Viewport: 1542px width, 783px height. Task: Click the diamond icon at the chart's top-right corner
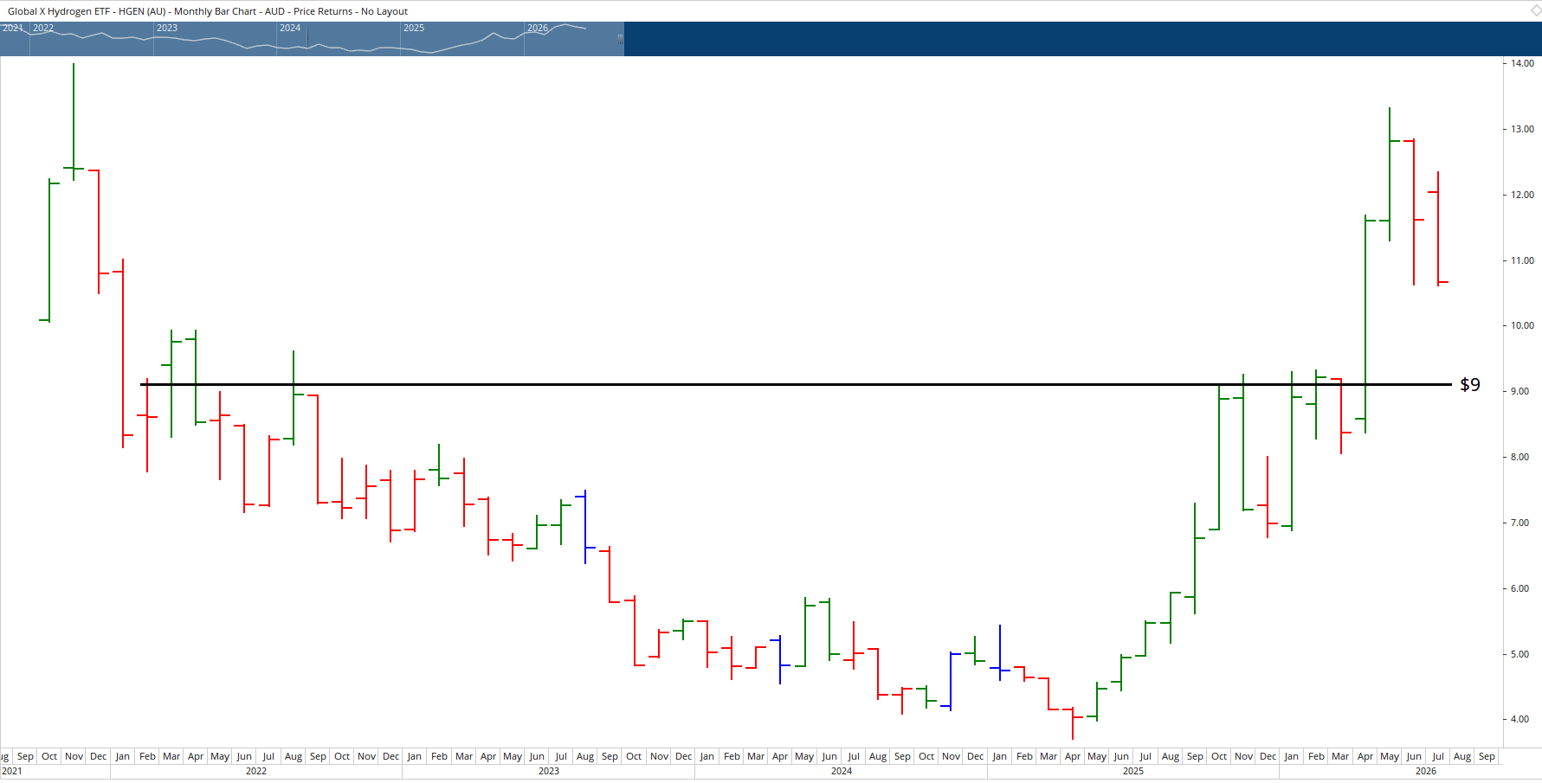pyautogui.click(x=1535, y=10)
